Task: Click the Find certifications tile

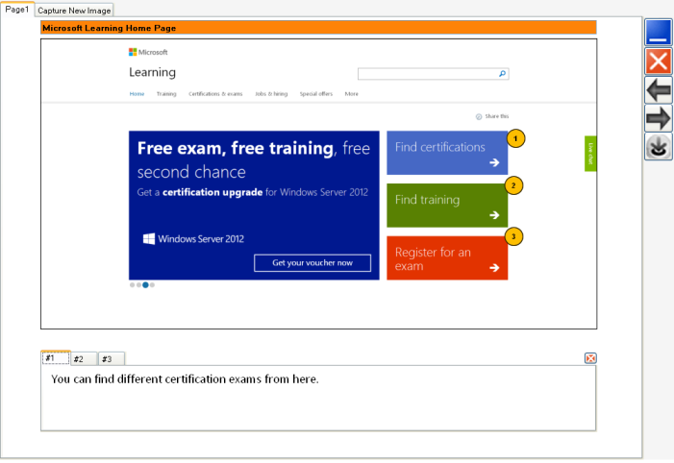Action: [447, 153]
